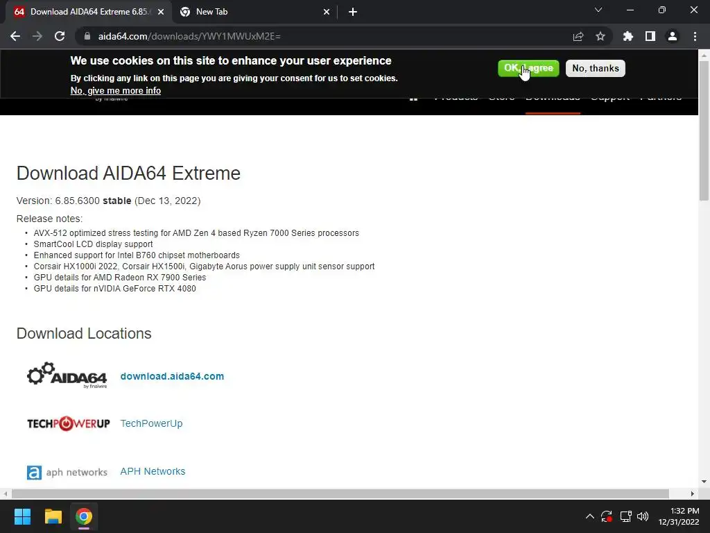Screen dimensions: 710x533
Task: Switch to the New Tab tab
Action: coord(254,12)
